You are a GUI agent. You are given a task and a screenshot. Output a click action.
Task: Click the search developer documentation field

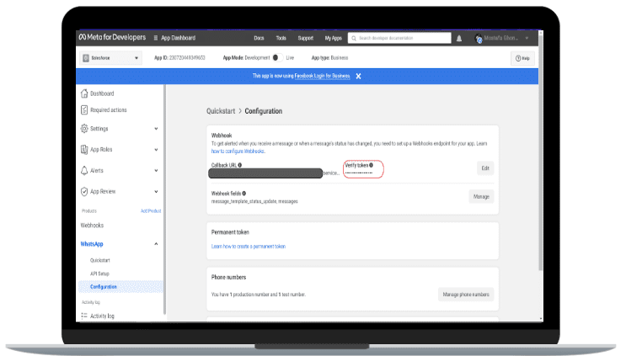(x=399, y=38)
